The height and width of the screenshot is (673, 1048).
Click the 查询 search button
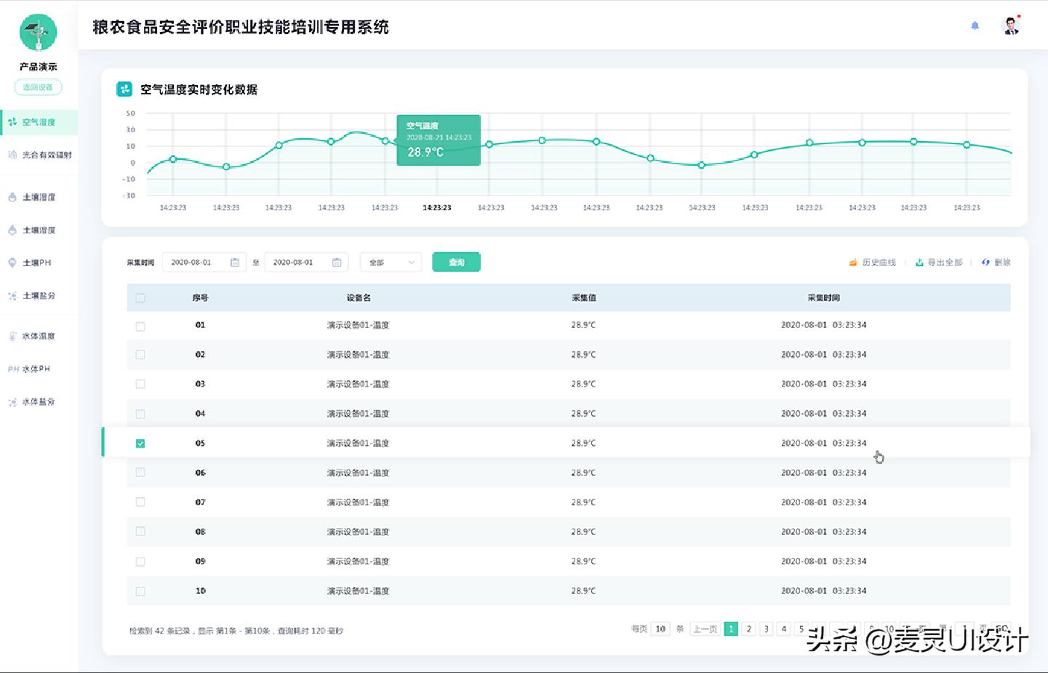pyautogui.click(x=456, y=262)
